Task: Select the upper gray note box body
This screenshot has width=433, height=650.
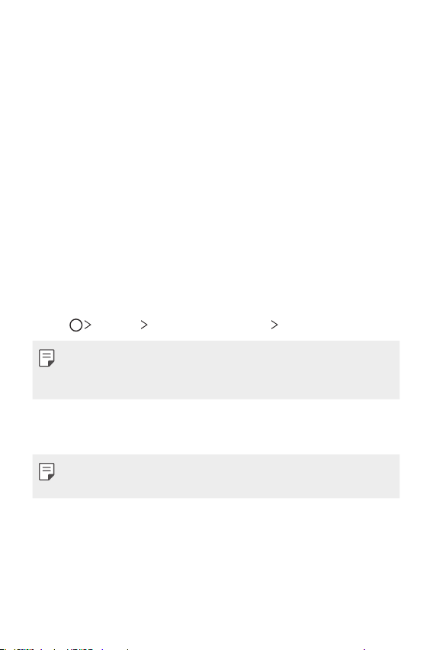Action: 216,370
